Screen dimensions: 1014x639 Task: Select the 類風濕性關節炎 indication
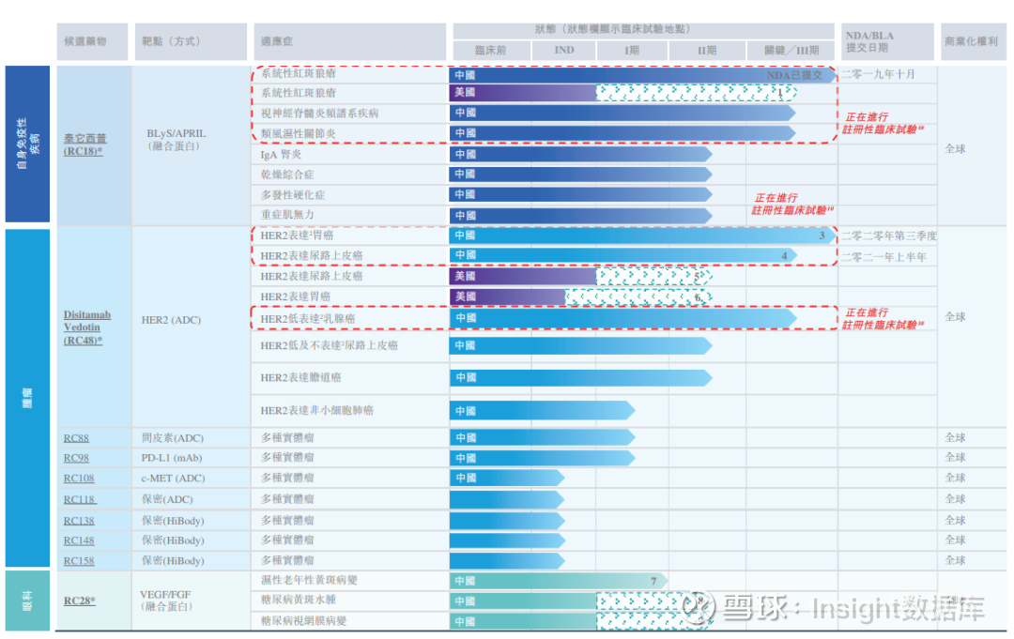point(299,134)
